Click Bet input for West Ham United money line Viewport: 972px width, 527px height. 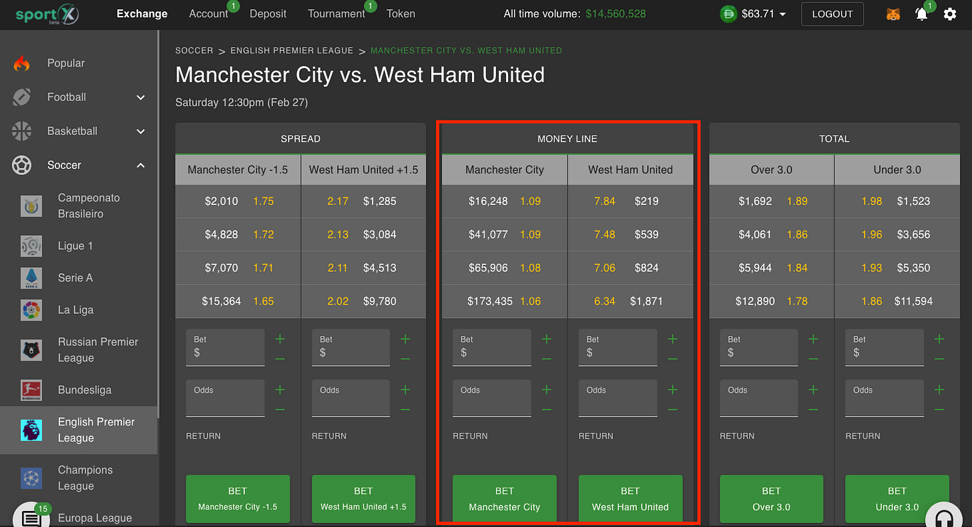point(618,347)
